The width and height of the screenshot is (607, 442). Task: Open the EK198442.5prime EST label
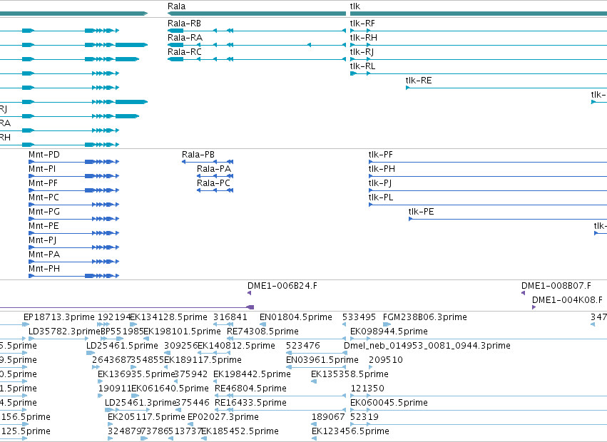(x=252, y=374)
